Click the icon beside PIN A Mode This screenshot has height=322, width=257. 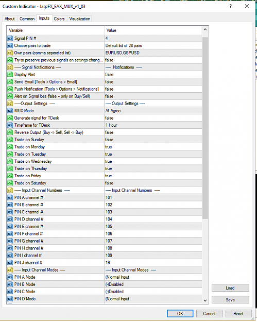point(10,277)
